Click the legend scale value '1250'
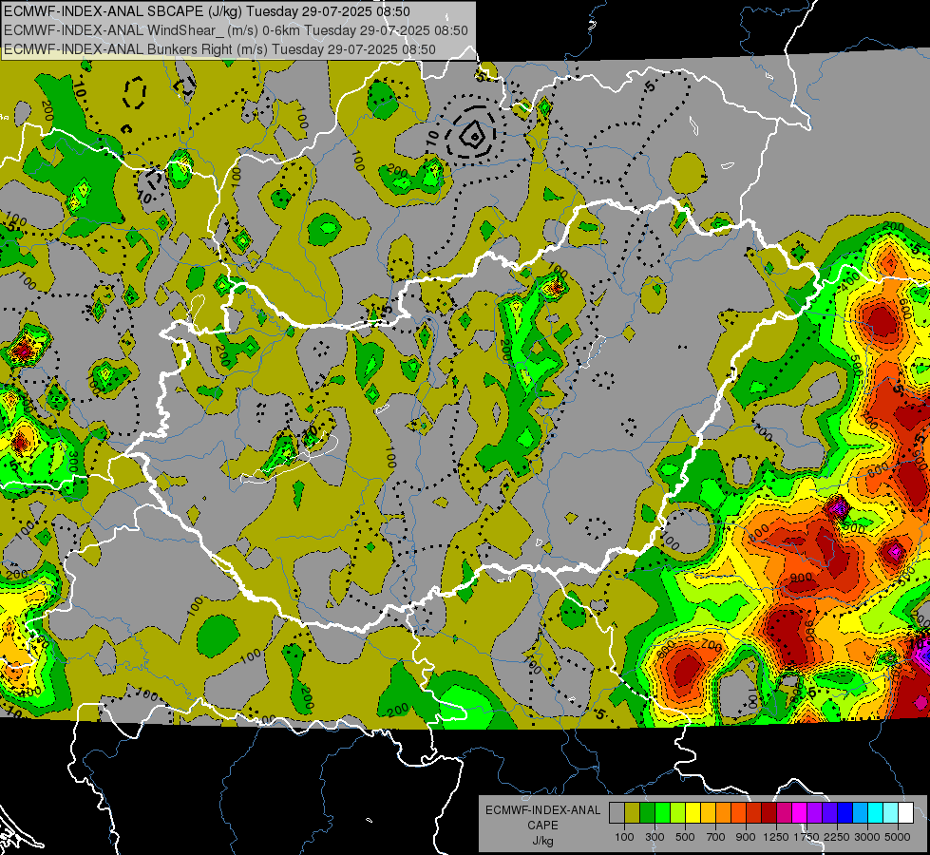The height and width of the screenshot is (855, 930). 776,837
